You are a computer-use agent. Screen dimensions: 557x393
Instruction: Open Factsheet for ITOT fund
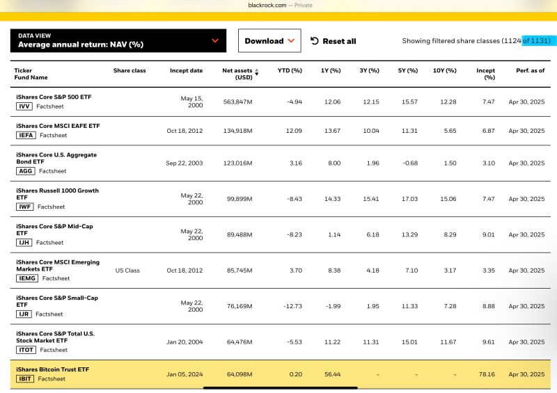pyautogui.click(x=54, y=350)
